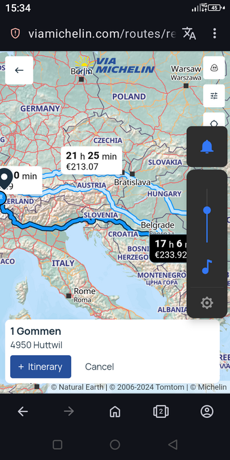Tap the translate page icon
230x460 pixels.
(x=189, y=34)
